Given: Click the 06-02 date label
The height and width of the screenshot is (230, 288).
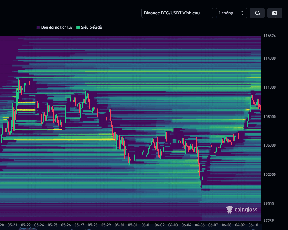Looking at the screenshot, I should tap(160, 225).
